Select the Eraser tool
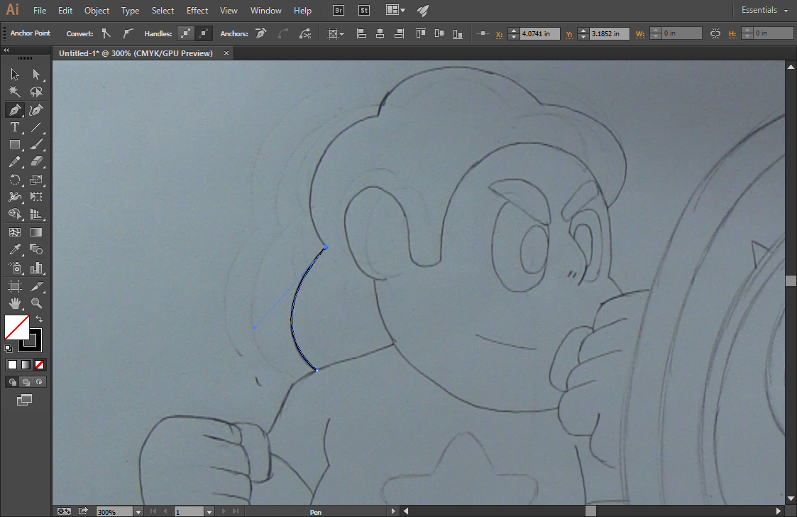Viewport: 797px width, 517px height. [36, 162]
